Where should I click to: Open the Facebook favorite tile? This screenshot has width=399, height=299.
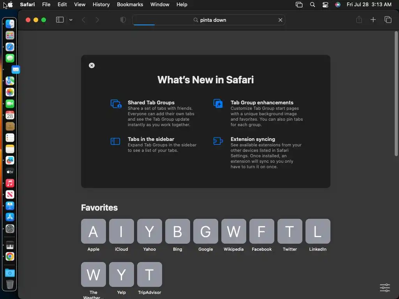(261, 231)
